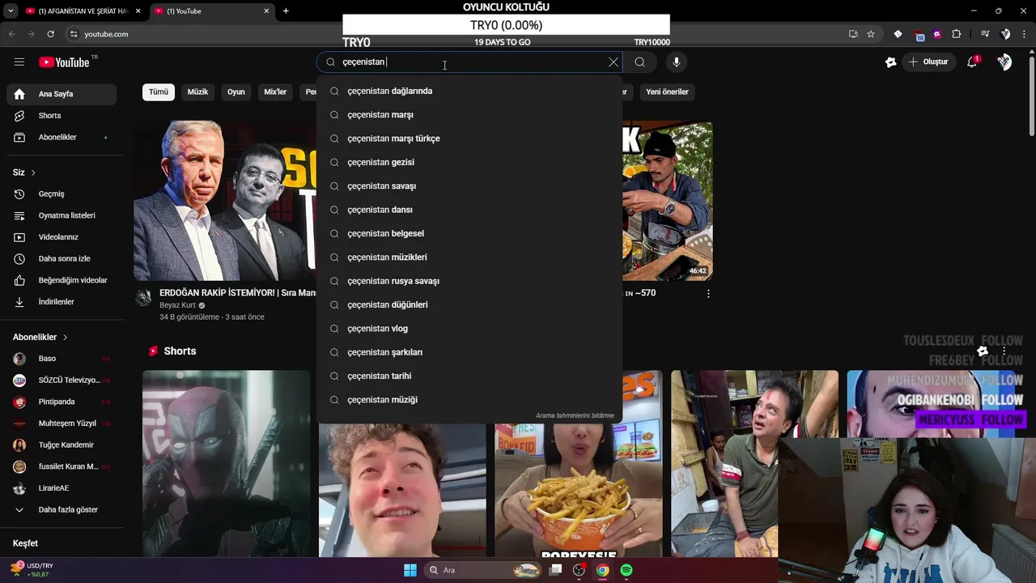This screenshot has height=583, width=1036.
Task: Bookmark this page with star icon
Action: (871, 34)
